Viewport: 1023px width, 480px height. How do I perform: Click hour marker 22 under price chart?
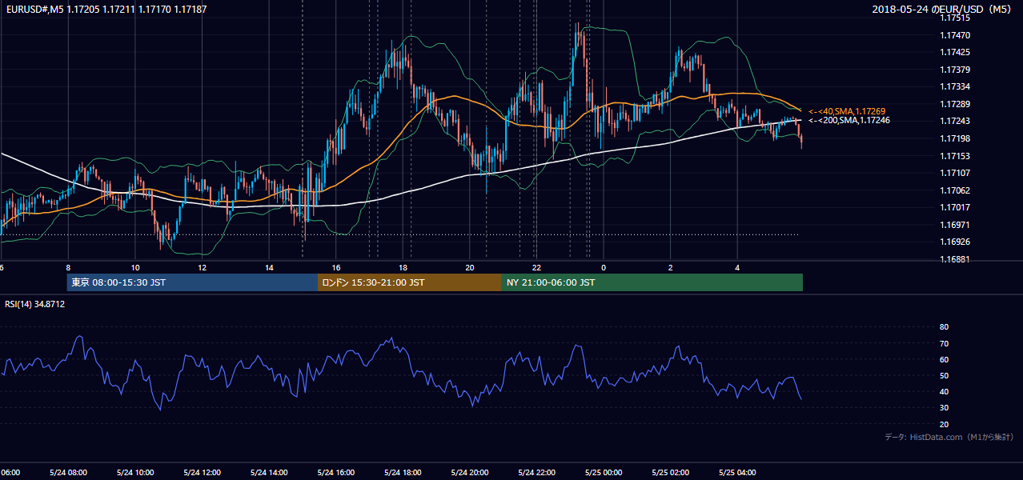point(537,267)
